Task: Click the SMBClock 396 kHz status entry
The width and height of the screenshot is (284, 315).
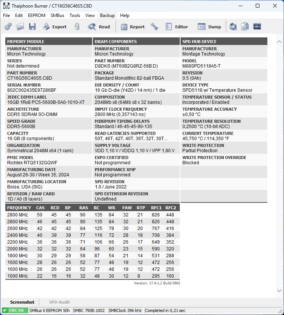Action: [x=125, y=310]
